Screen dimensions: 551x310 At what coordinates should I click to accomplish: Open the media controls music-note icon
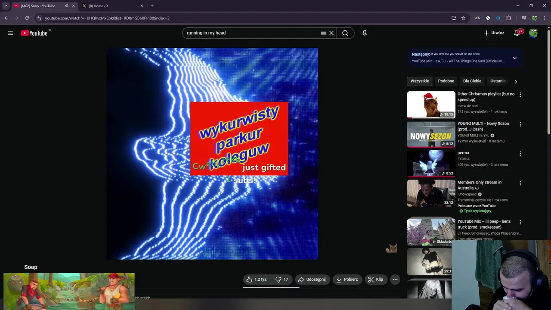tap(524, 18)
